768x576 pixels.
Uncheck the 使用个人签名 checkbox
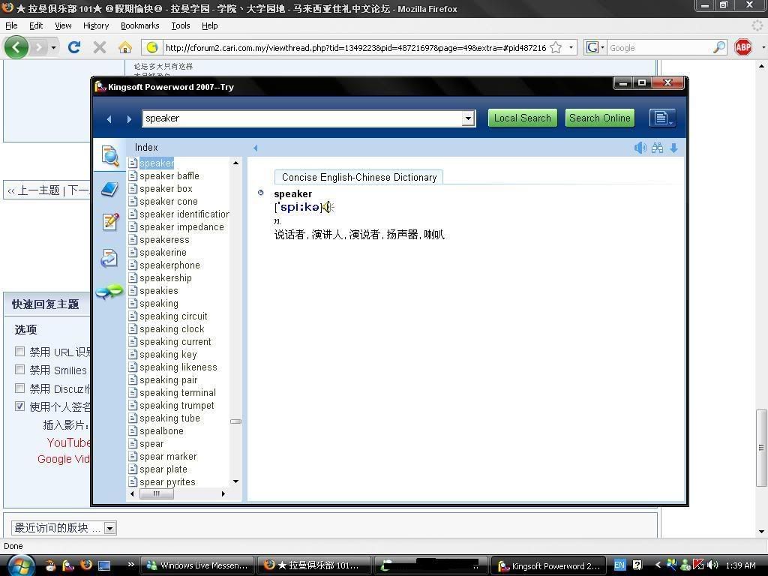pos(20,406)
